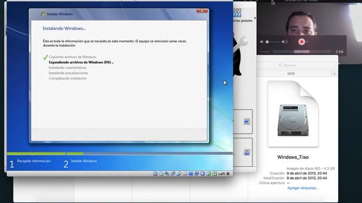Click Expandiendo archivos de Windows (0%) step
This screenshot has height=203, width=362.
pos(81,63)
